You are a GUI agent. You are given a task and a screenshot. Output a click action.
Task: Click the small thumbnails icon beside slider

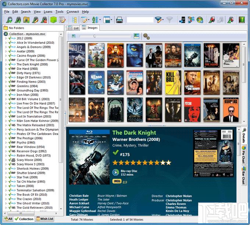[74, 36]
